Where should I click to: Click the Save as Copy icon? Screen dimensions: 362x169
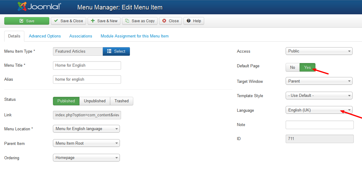coord(127,21)
